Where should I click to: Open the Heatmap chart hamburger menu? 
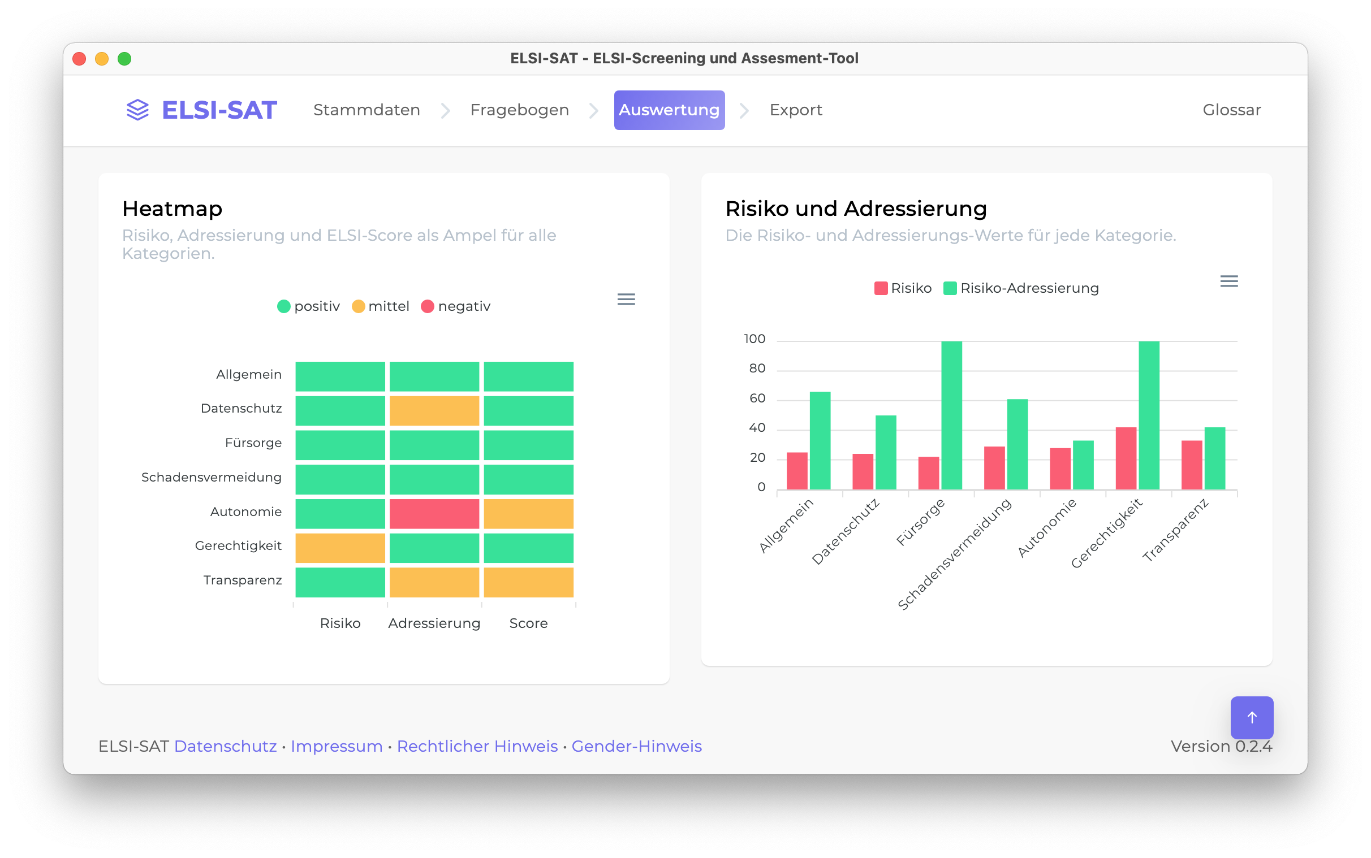click(626, 299)
